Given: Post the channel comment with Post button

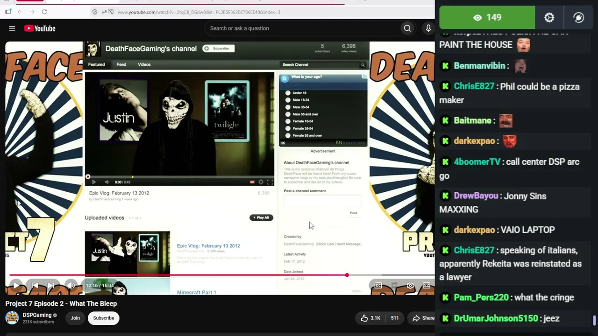Looking at the screenshot, I should click(353, 213).
